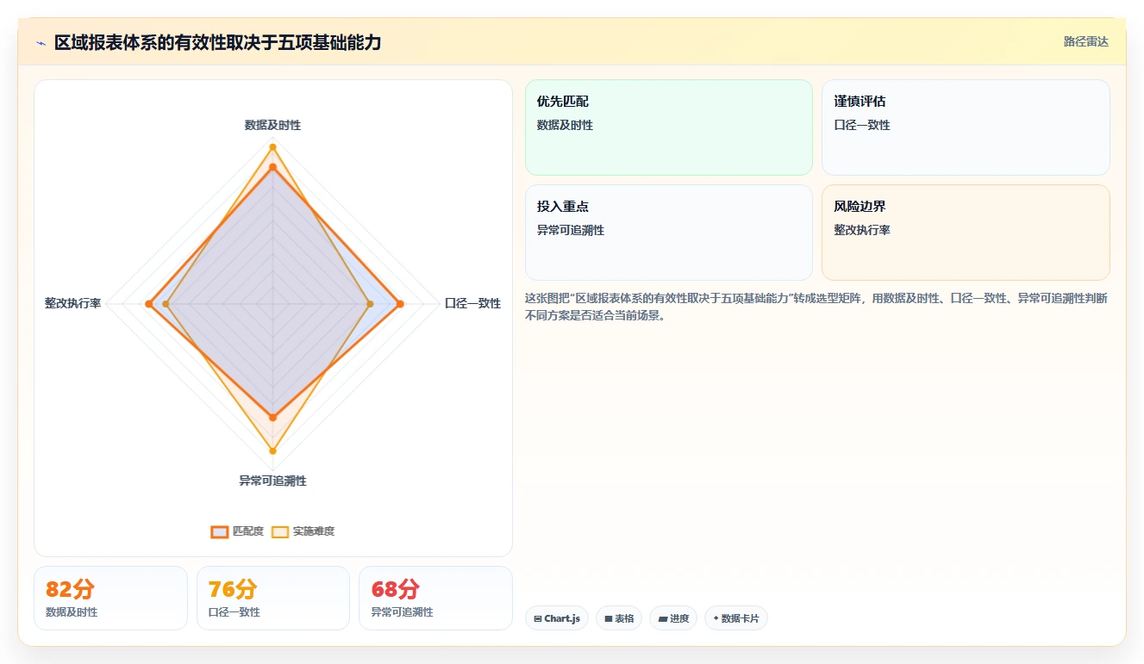Click the 数据及时性 axis label on the radar
Viewport: 1144px width, 664px height.
272,125
